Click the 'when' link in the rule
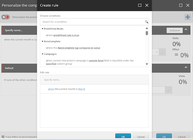This screenshot has height=140, width=193. click(51, 89)
